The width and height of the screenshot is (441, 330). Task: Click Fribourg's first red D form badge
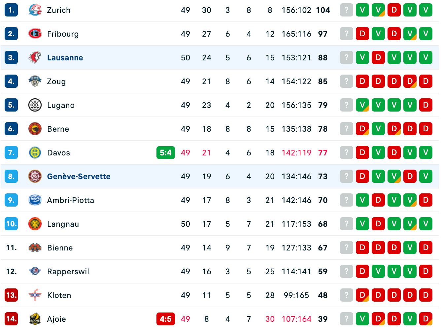(362, 34)
